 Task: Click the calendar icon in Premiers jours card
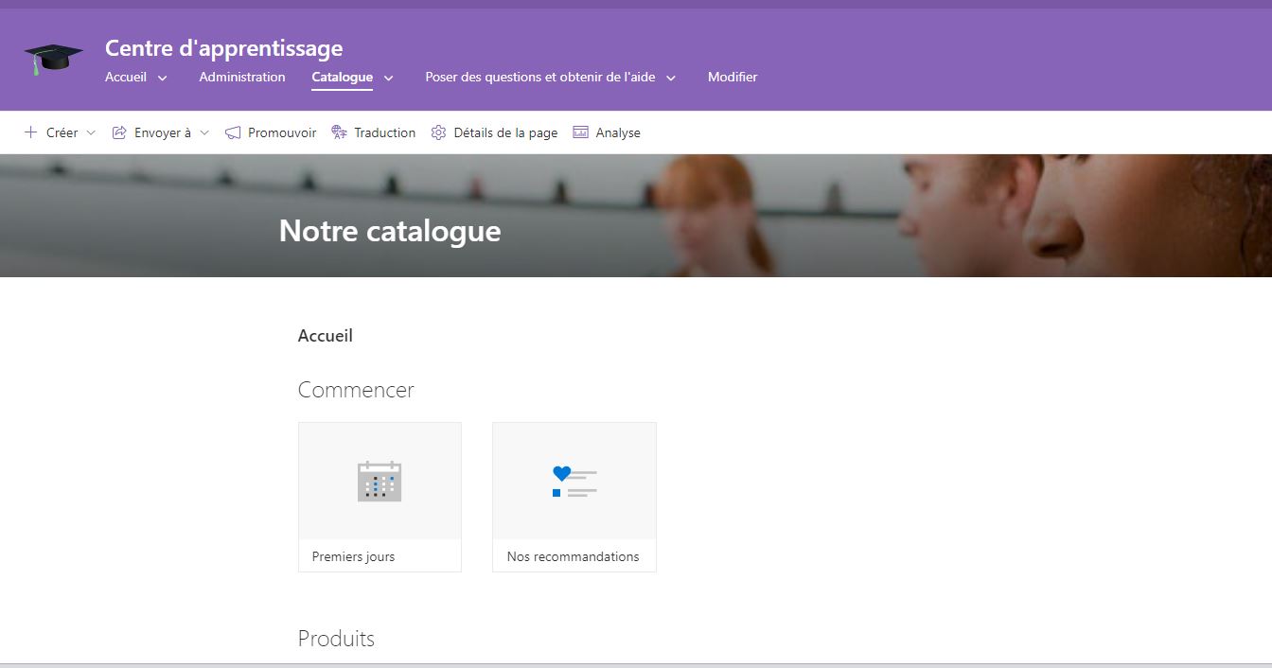coord(380,481)
